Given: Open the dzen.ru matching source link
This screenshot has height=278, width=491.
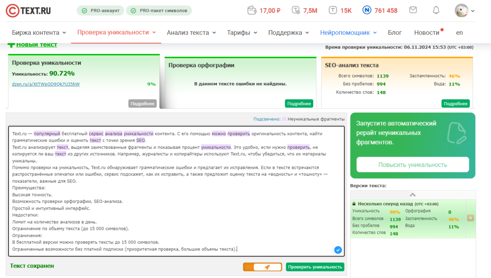Looking at the screenshot, I should coord(46,84).
